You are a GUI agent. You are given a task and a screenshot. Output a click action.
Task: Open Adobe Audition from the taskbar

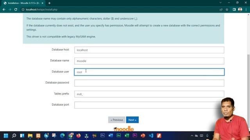coord(119,136)
